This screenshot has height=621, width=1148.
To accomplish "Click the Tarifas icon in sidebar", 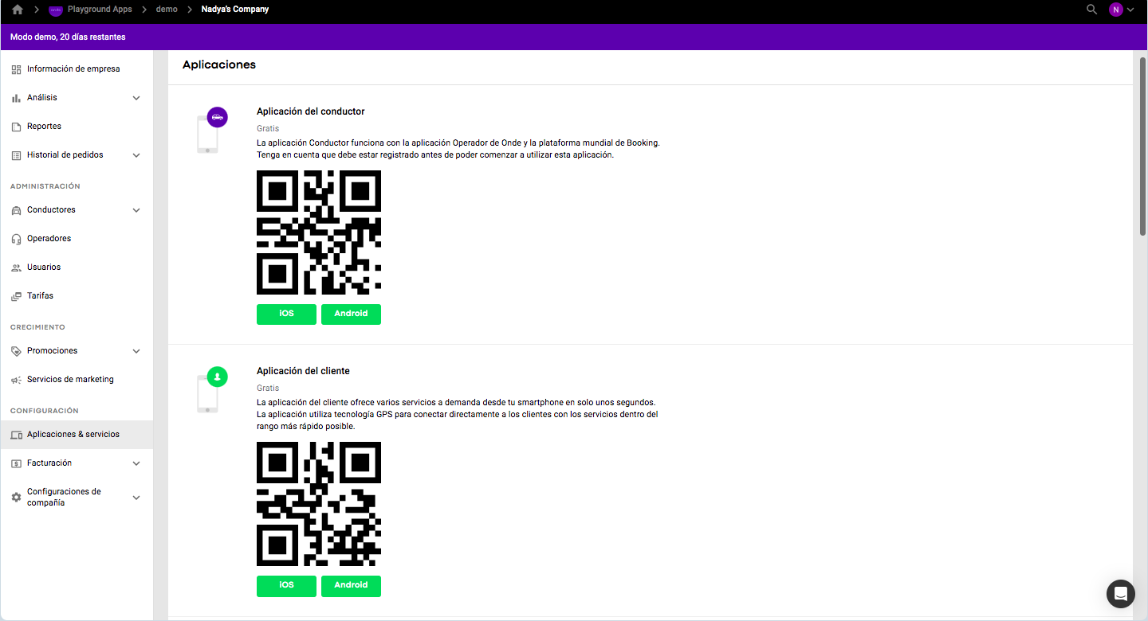I will click(x=16, y=296).
